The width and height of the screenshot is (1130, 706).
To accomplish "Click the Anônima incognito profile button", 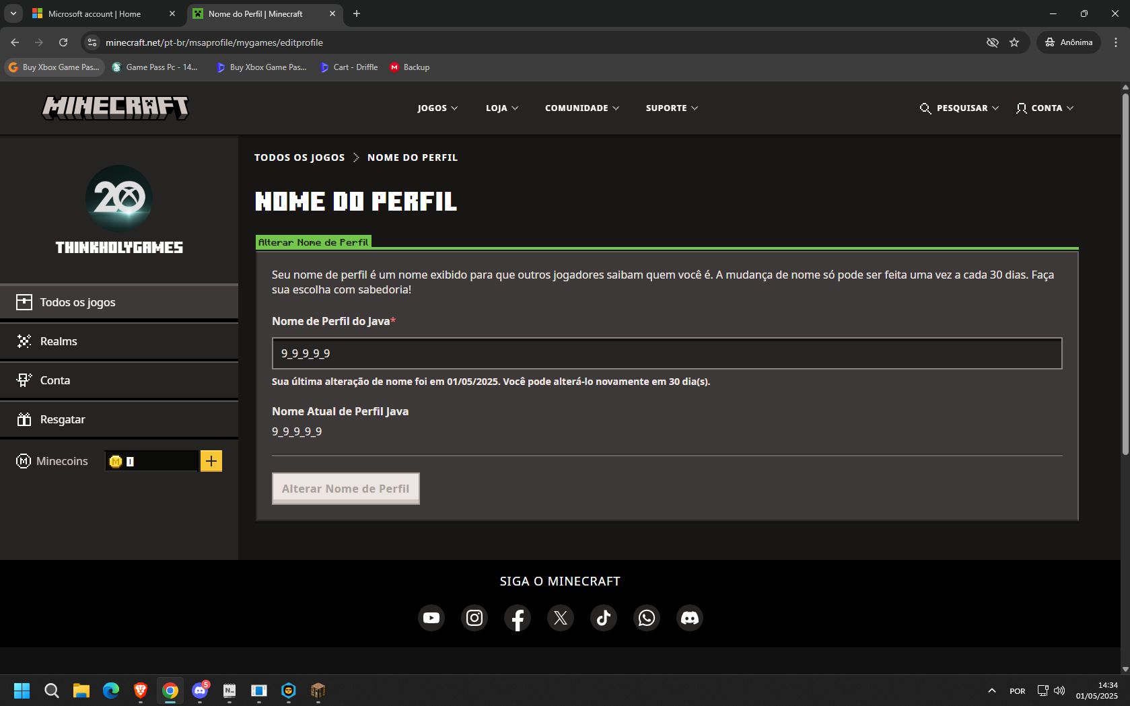I will coord(1069,42).
